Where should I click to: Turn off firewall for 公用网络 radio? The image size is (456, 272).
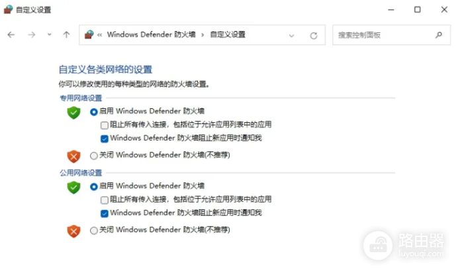(x=93, y=230)
